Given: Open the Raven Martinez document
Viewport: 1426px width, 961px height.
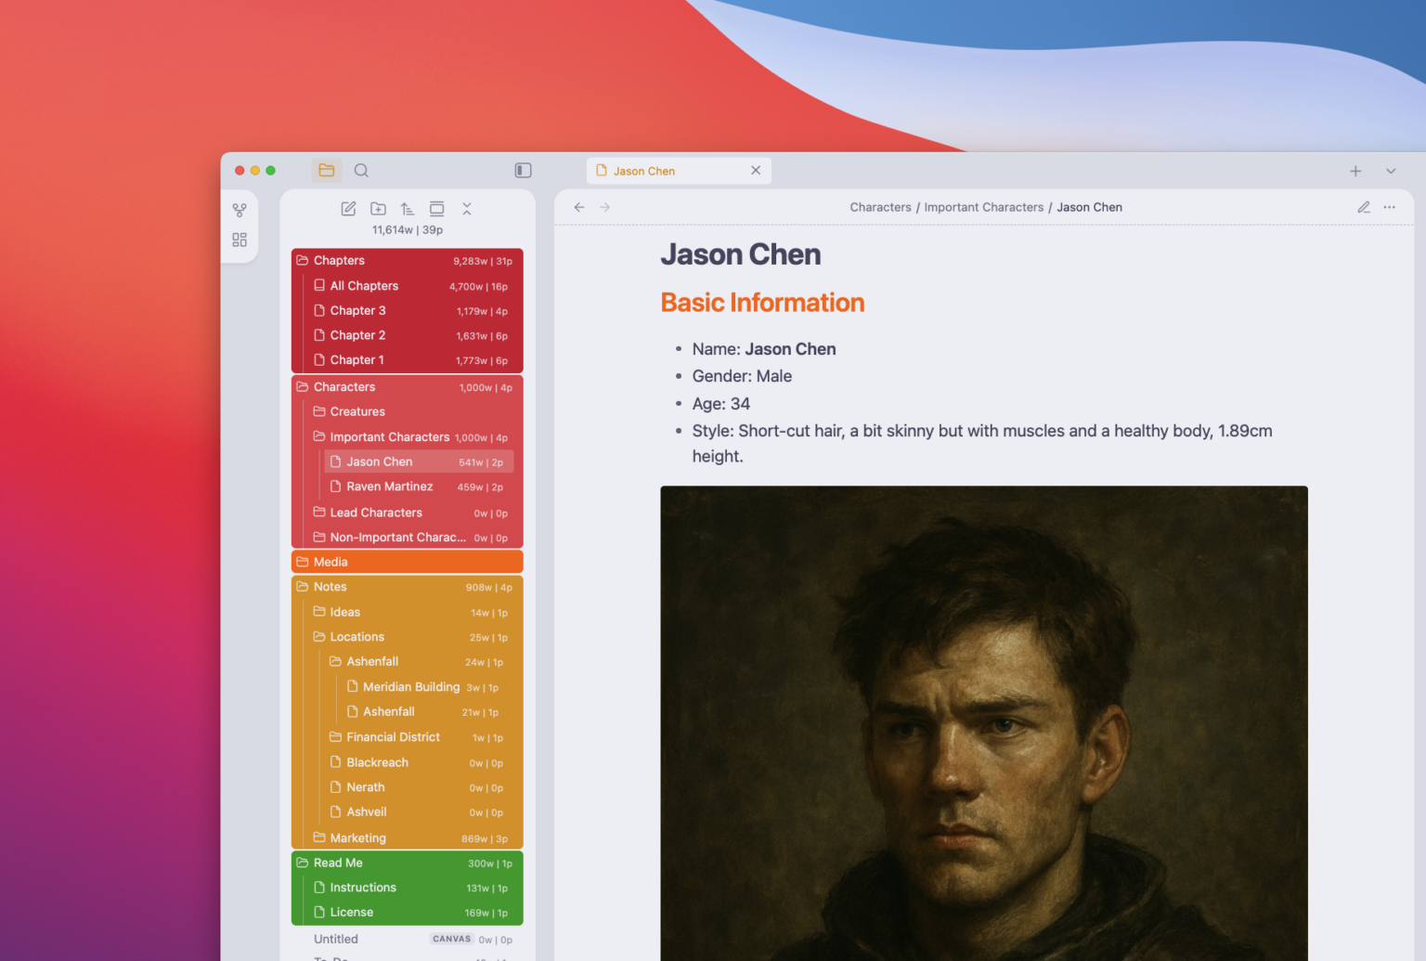Looking at the screenshot, I should (390, 486).
